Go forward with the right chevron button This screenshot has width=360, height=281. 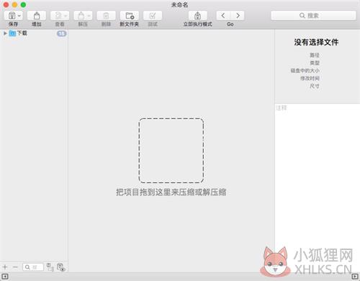tap(238, 16)
